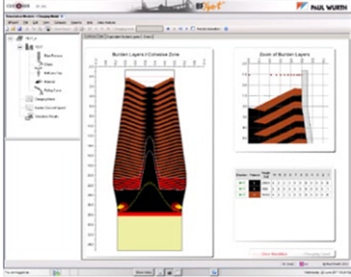Click the blue help icon at the toolbar's right end
This screenshot has width=351, height=277.
tap(226, 29)
